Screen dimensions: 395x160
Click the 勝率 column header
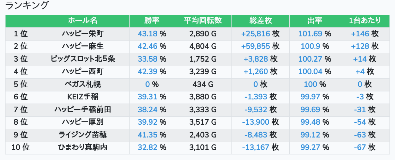tap(152, 21)
